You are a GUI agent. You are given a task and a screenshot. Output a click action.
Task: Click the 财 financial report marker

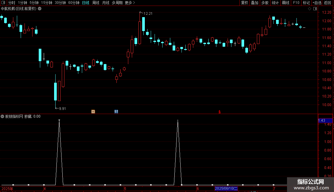116,112
